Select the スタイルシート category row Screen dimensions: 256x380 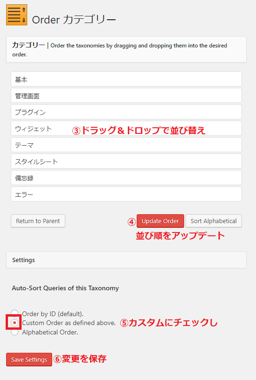point(126,162)
